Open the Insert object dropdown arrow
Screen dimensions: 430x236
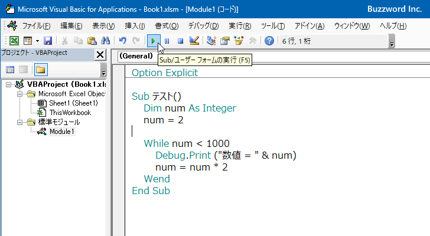pos(37,41)
